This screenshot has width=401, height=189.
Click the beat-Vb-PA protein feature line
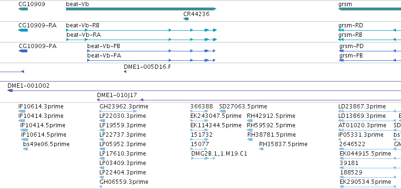pos(151,60)
